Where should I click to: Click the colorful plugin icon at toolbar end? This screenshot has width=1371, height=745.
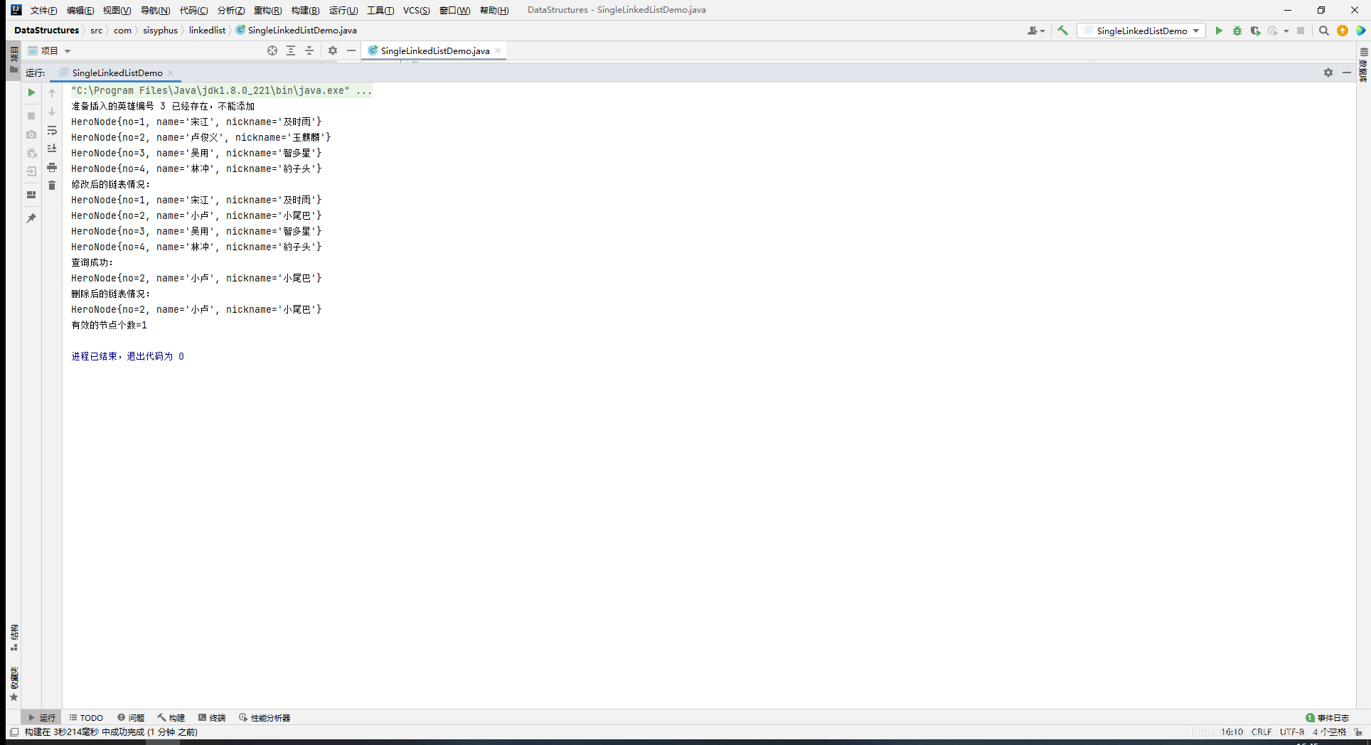pyautogui.click(x=1360, y=31)
